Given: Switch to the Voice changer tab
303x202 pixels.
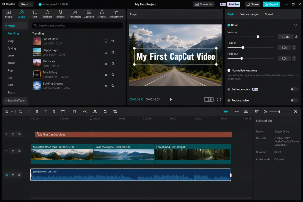Looking at the screenshot, I should tap(249, 14).
